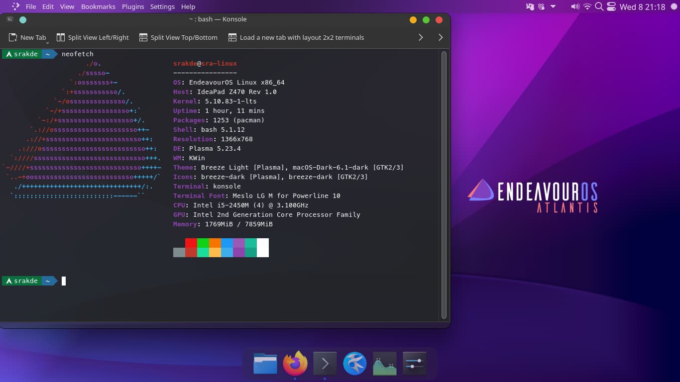Image resolution: width=680 pixels, height=382 pixels.
Task: Open System Settings sliders dock icon
Action: click(414, 364)
